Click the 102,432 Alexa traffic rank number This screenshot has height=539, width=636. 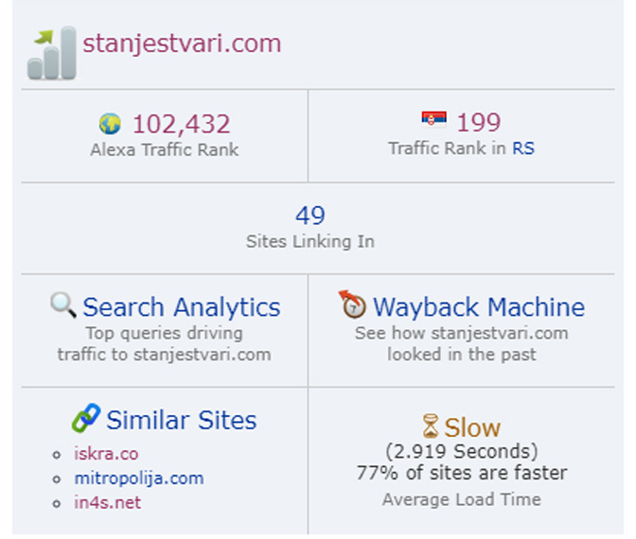pyautogui.click(x=181, y=124)
